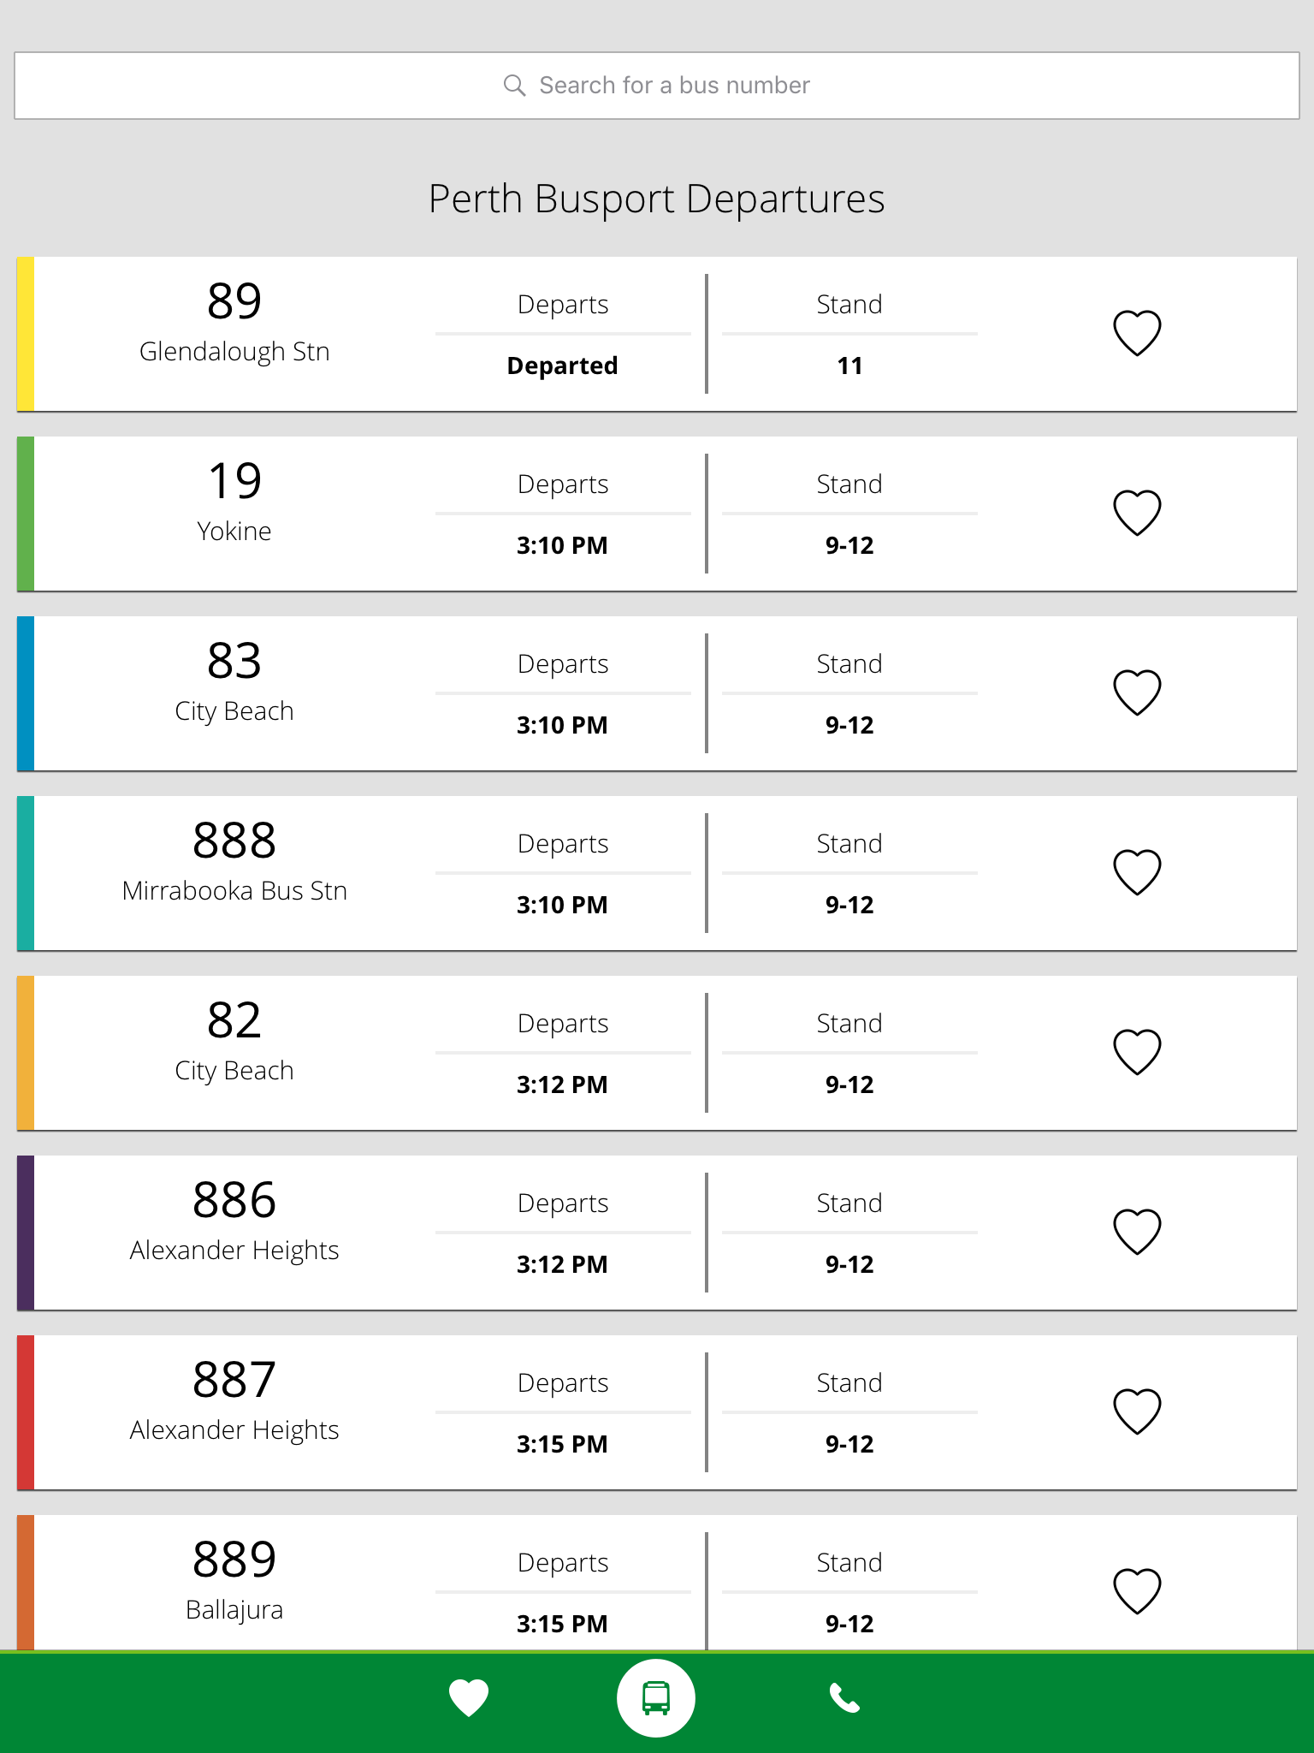Tap the search magnifier icon
Image resolution: width=1314 pixels, height=1753 pixels.
[x=514, y=86]
